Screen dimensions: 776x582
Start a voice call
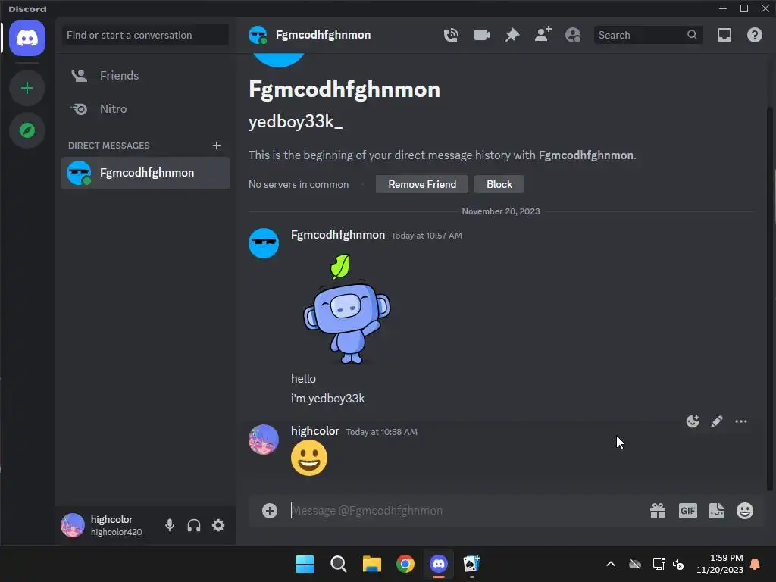click(451, 35)
